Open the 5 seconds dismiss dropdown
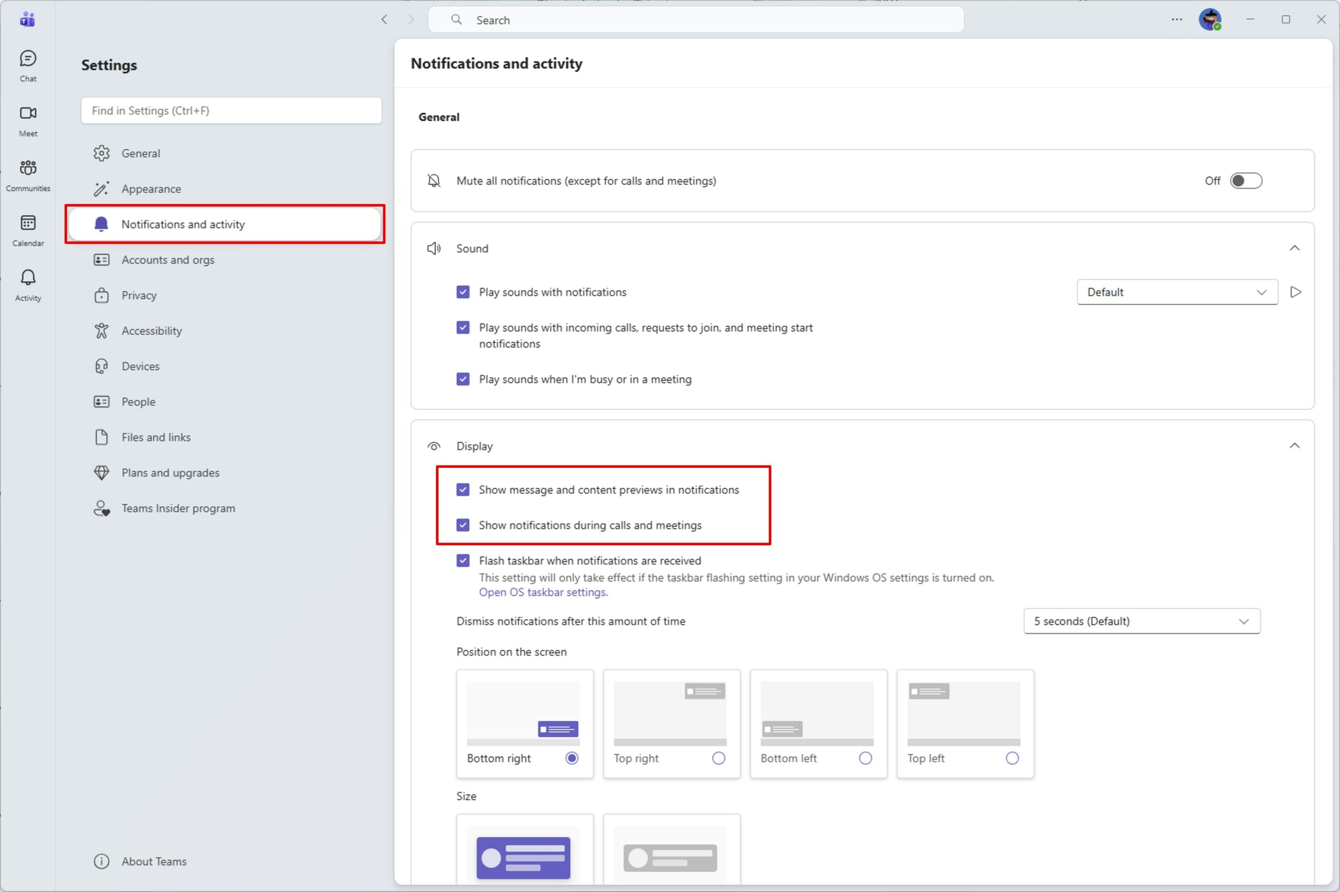This screenshot has height=892, width=1340. click(1141, 621)
